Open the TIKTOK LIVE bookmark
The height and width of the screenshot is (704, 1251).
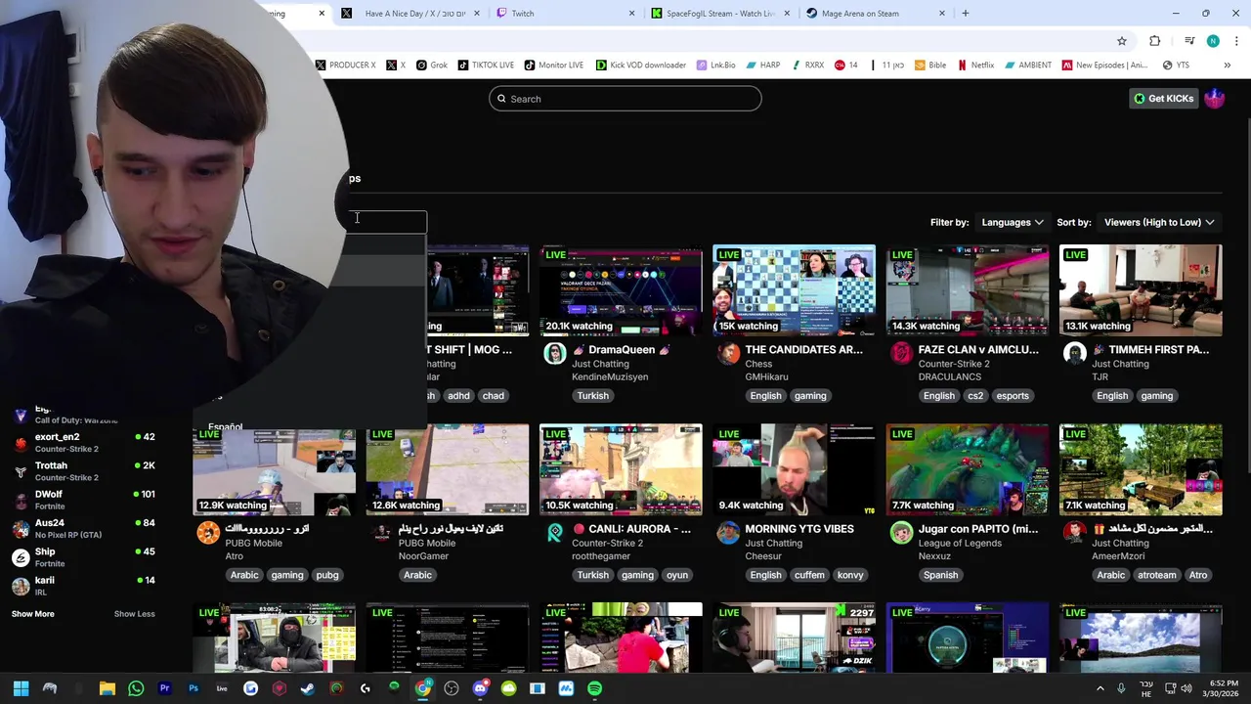[486, 66]
